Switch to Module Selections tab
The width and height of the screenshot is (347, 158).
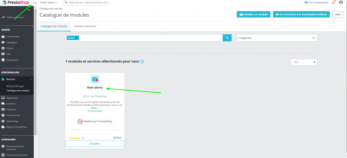point(85,26)
